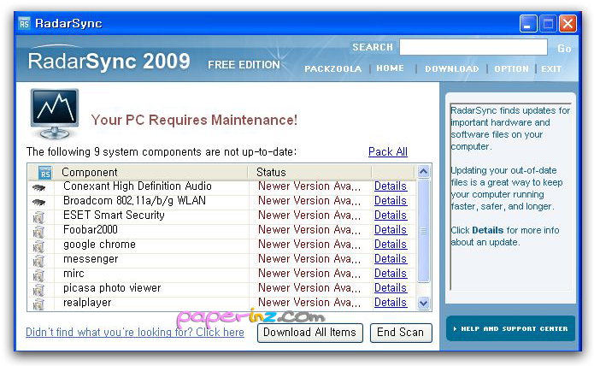Image resolution: width=594 pixels, height=366 pixels.
Task: Click the Go search button
Action: (x=564, y=49)
